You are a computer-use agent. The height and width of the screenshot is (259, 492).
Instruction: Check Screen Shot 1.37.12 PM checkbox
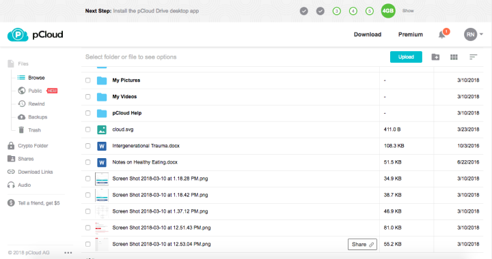(88, 211)
